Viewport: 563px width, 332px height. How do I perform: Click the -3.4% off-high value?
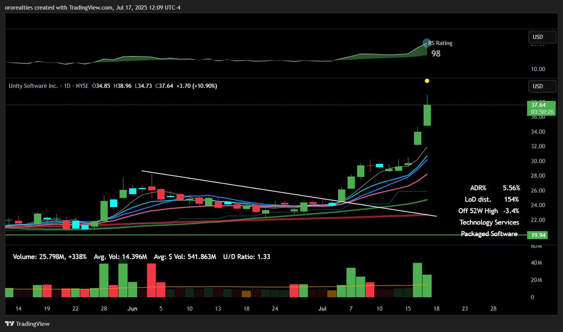[511, 211]
